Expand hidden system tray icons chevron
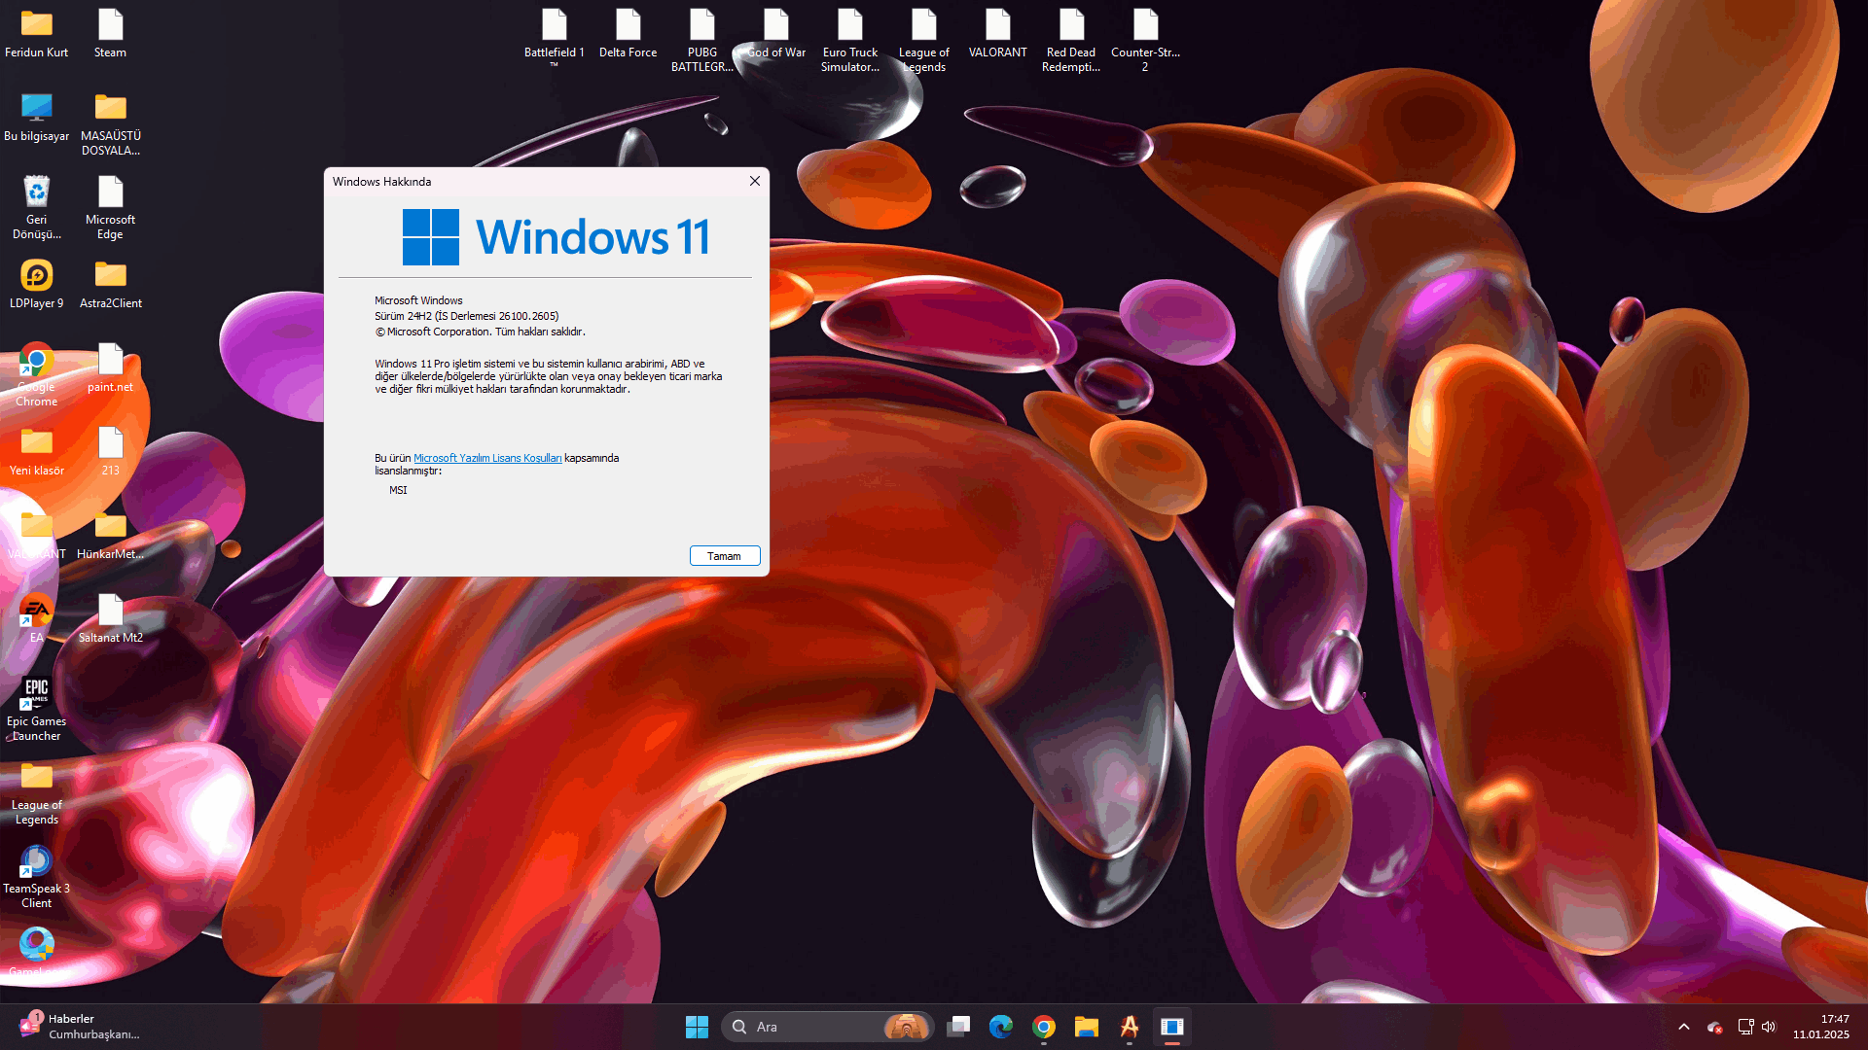1868x1050 pixels. [x=1684, y=1027]
